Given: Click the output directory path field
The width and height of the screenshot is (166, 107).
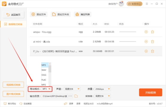Looking at the screenshot, I should tap(55, 96).
